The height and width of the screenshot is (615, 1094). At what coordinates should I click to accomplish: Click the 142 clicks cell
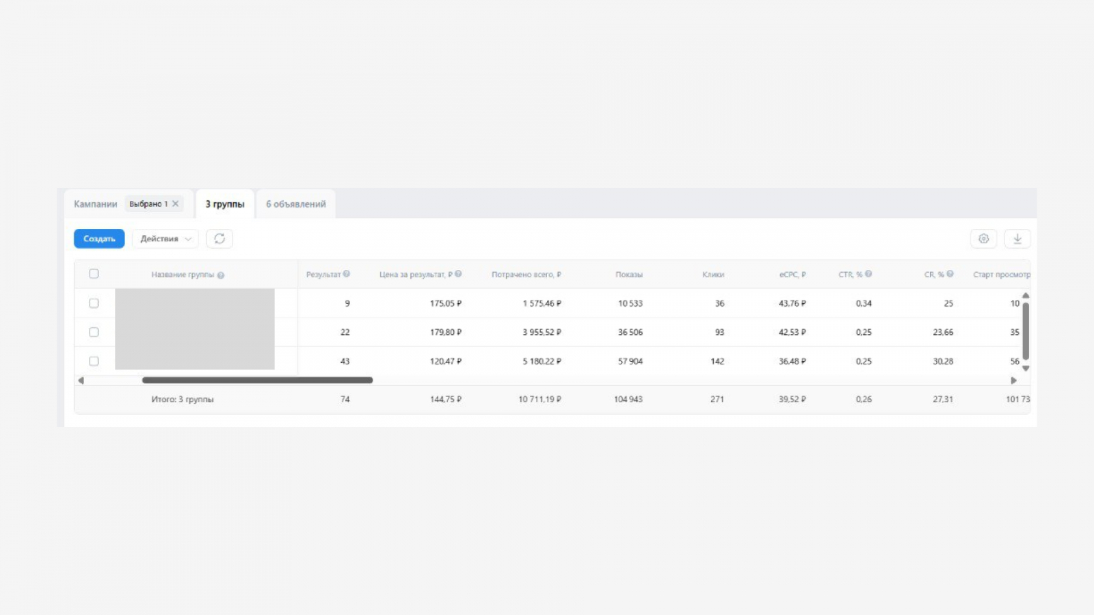(x=717, y=361)
